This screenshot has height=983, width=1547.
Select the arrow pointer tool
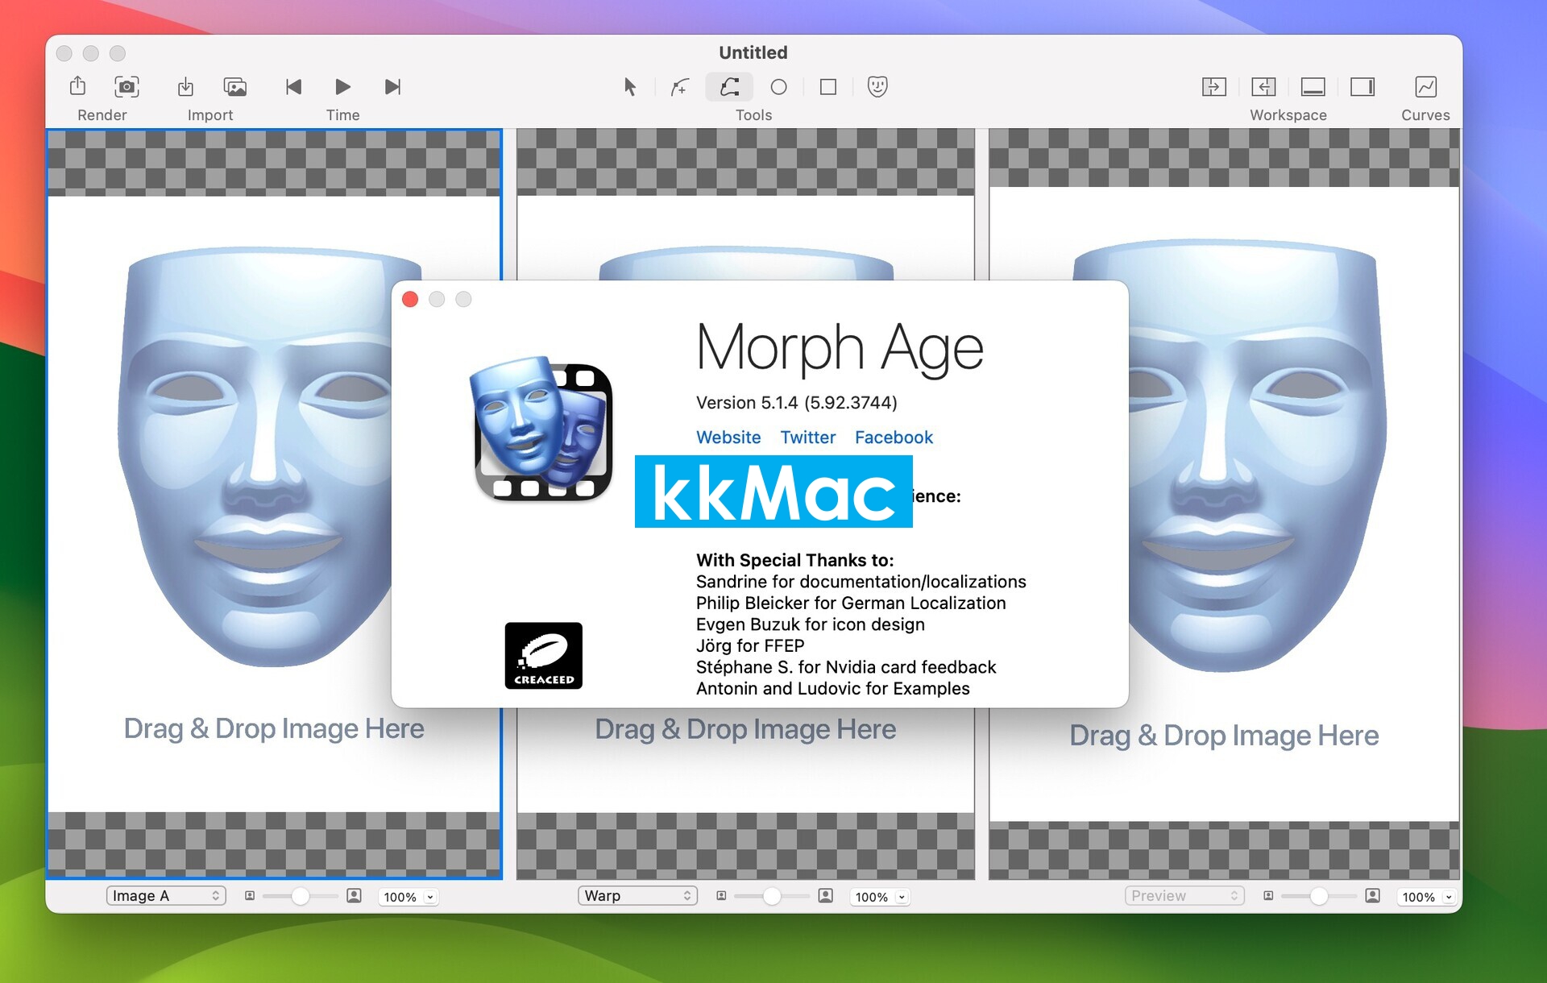pyautogui.click(x=630, y=86)
